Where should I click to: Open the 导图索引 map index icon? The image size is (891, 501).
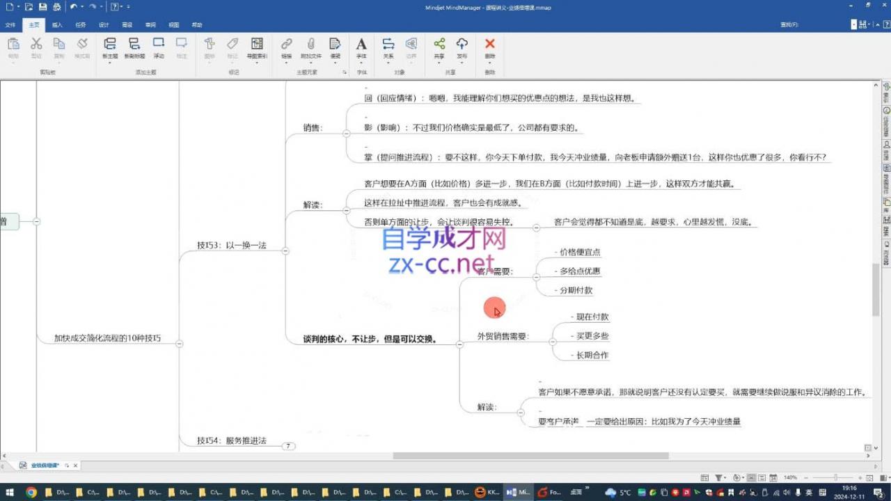[x=257, y=45]
